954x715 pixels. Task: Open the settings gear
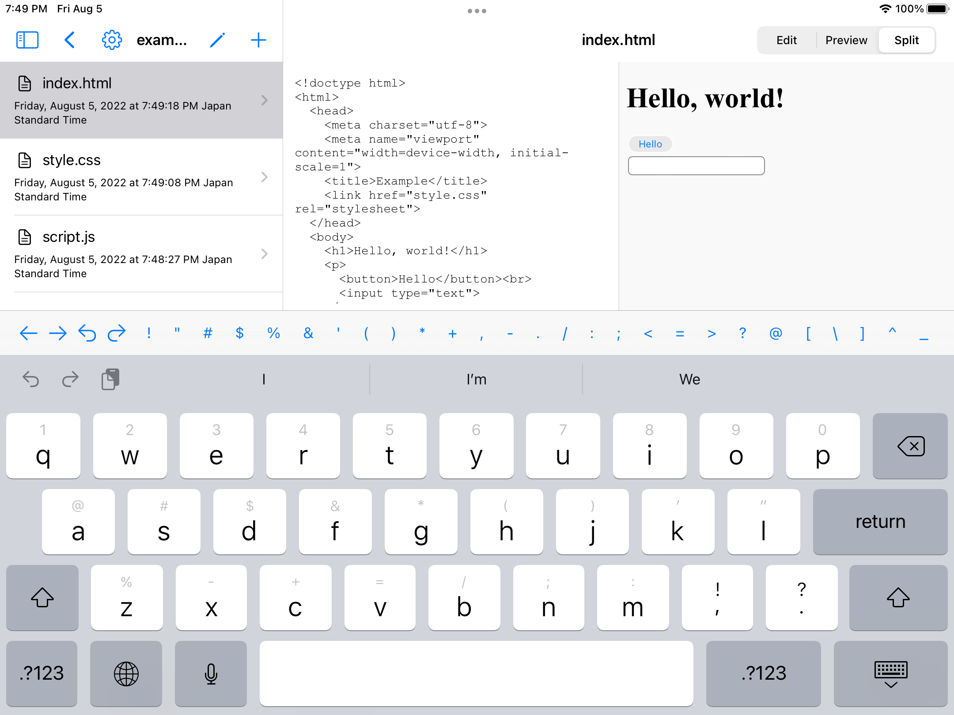tap(112, 40)
